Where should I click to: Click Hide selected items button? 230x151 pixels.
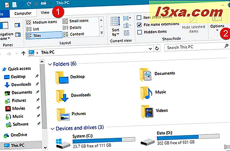click(194, 24)
